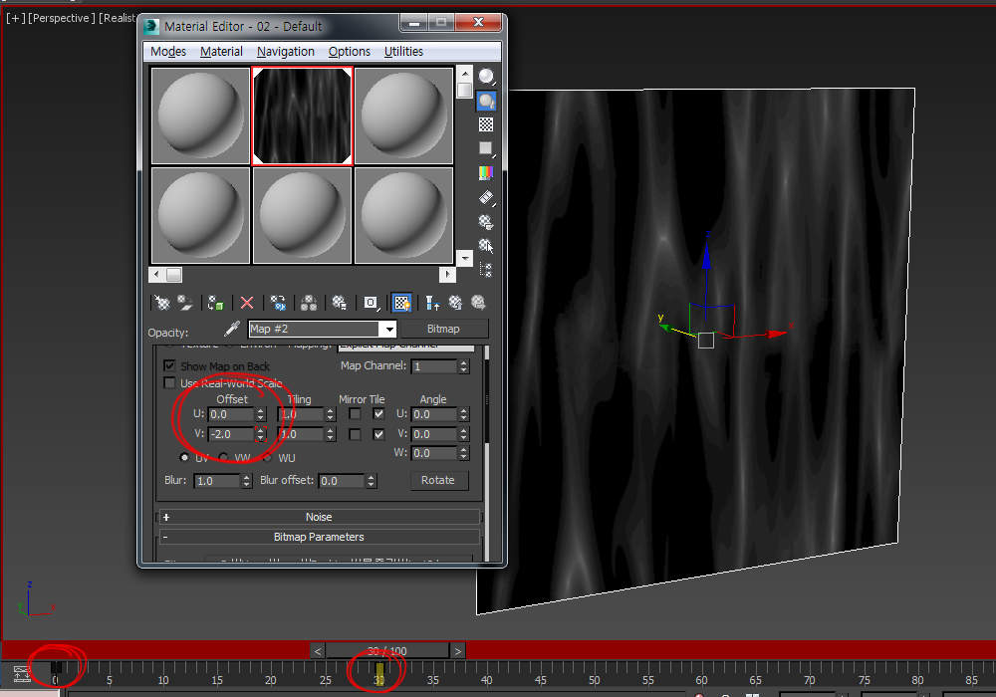This screenshot has height=697, width=996.
Task: Click the Make Preview filmstrip icon
Action: point(486,197)
